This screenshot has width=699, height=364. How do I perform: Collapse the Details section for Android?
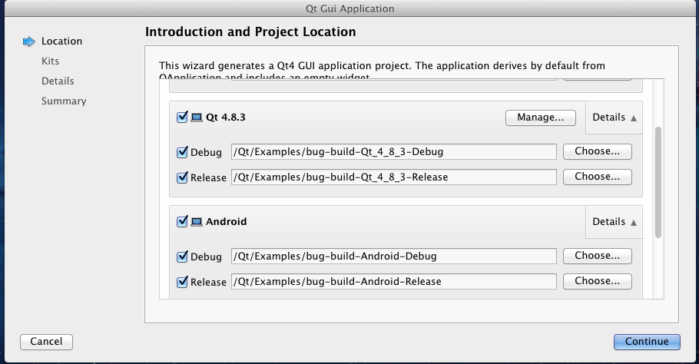[x=614, y=222]
